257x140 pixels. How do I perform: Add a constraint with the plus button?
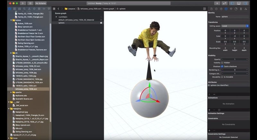click(x=209, y=130)
